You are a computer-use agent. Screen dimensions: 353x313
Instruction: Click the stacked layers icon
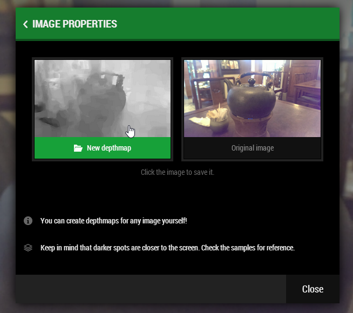28,248
